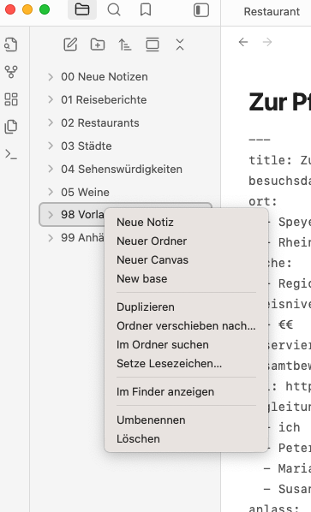The height and width of the screenshot is (512, 311).
Task: Open graph view ribbon icon
Action: 11,72
